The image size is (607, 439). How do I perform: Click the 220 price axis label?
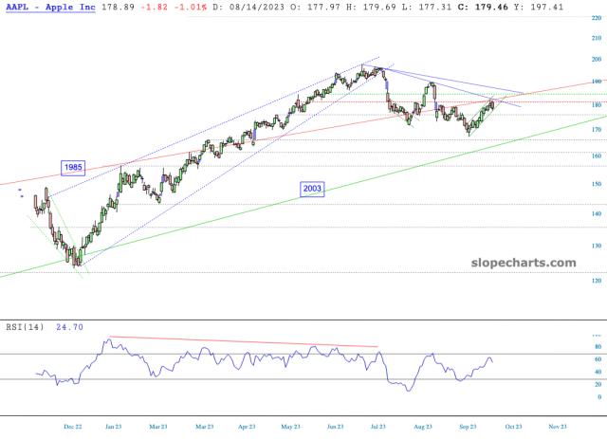(597, 18)
